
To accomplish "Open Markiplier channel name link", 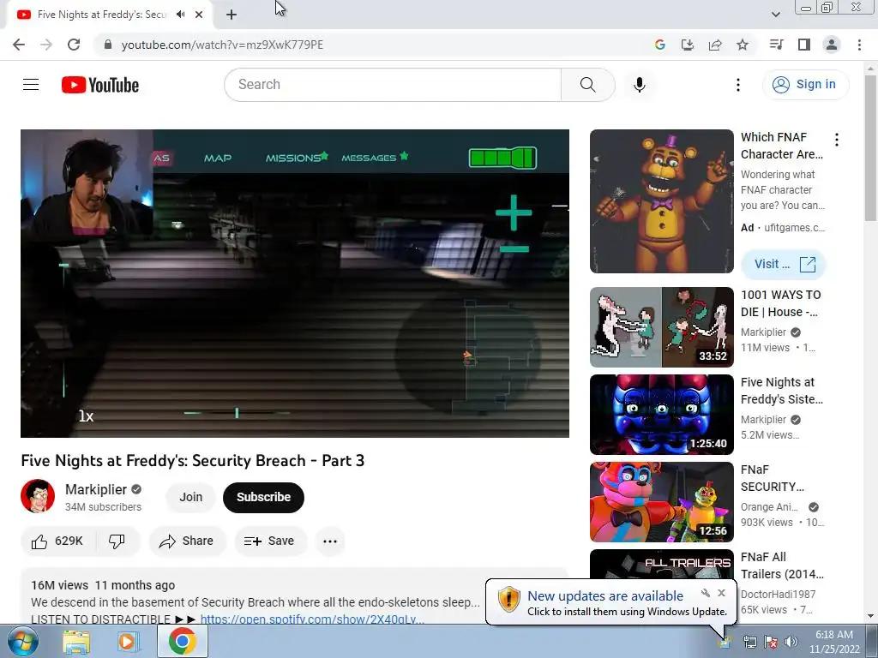I will (96, 489).
